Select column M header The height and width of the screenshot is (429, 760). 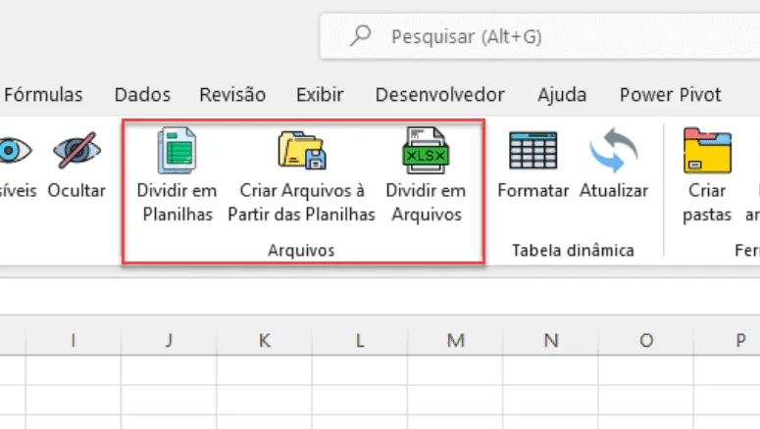coord(455,341)
